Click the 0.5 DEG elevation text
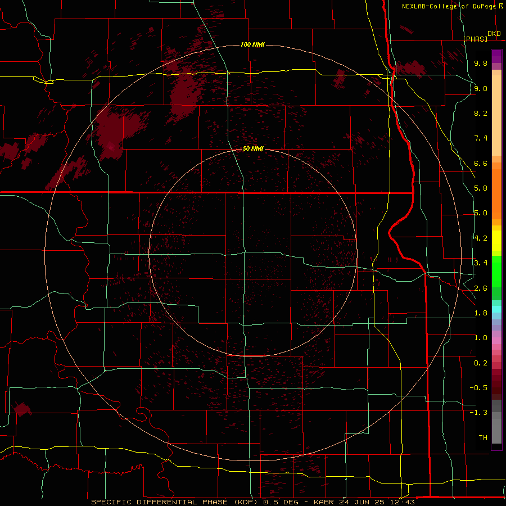 [281, 502]
